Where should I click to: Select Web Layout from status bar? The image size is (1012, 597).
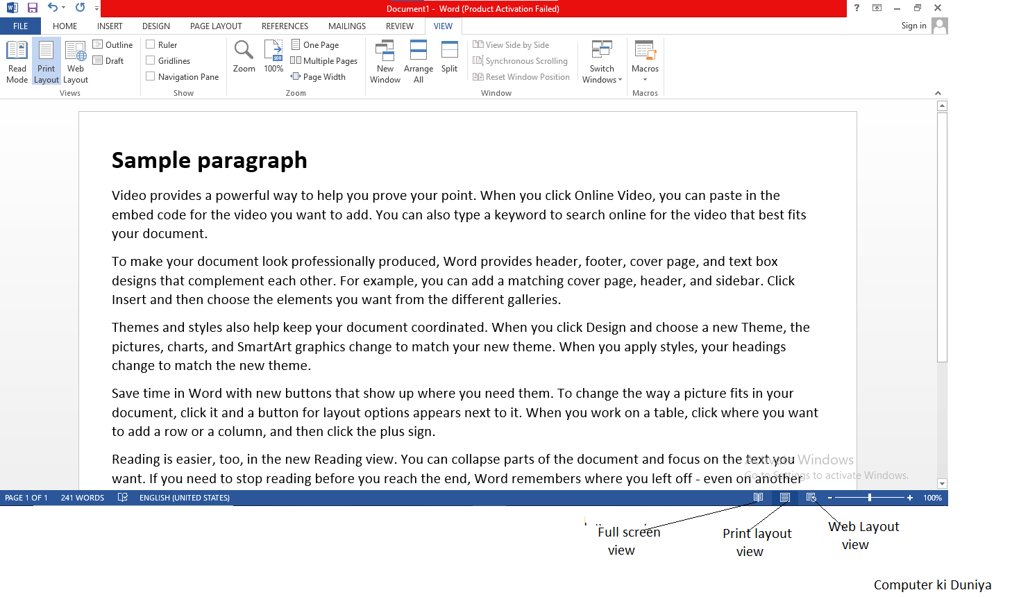pos(811,497)
